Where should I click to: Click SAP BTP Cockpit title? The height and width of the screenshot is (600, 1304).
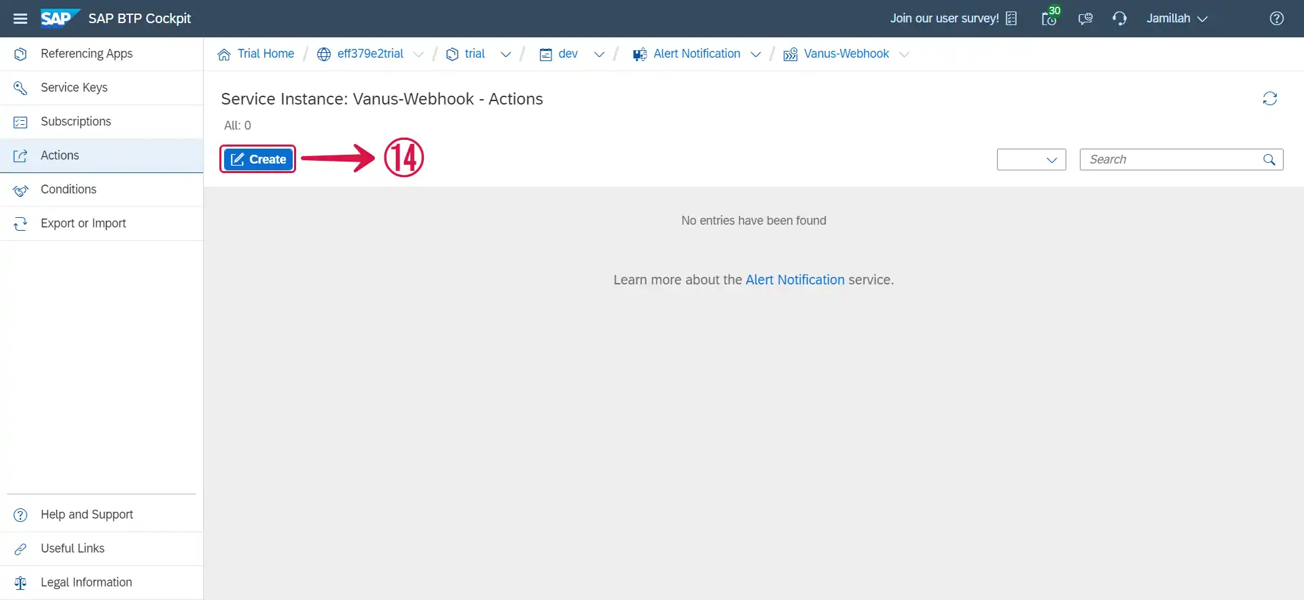[x=139, y=18]
